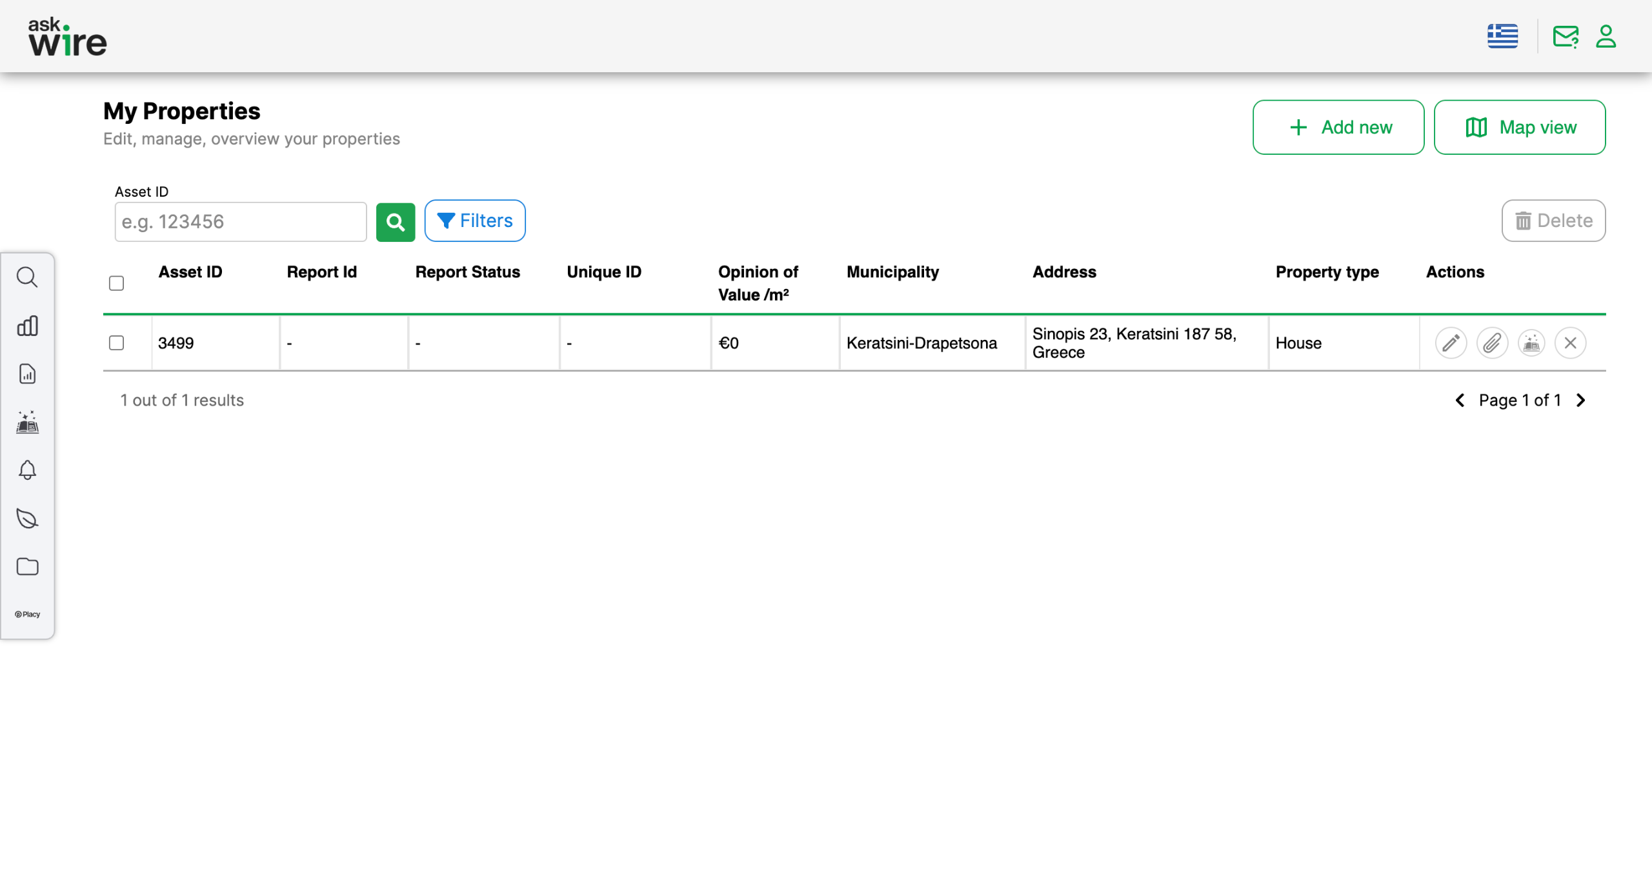Image resolution: width=1652 pixels, height=892 pixels.
Task: Click the bell notifications sidebar icon
Action: [x=27, y=470]
